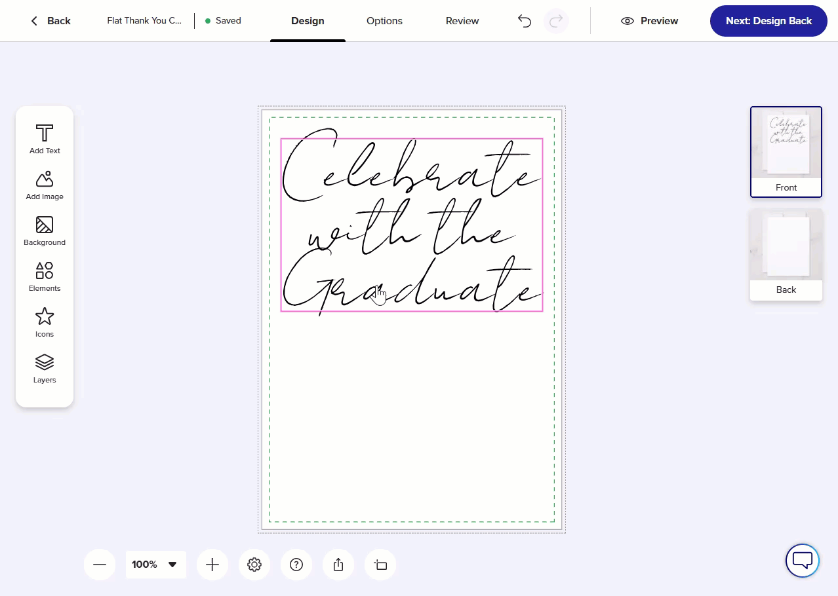Switch to the Review tab
Viewport: 838px width, 596px height.
coord(462,21)
